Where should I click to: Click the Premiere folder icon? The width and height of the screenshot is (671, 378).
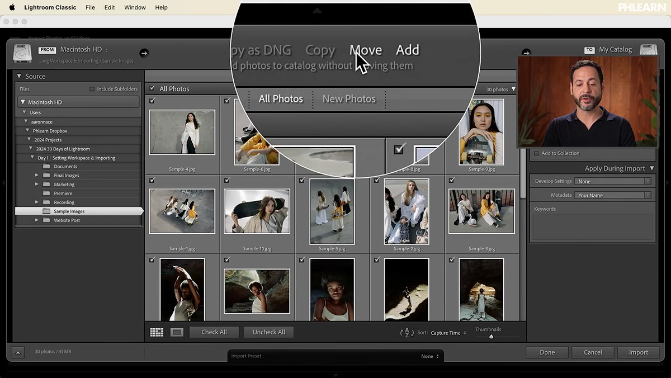pyautogui.click(x=46, y=193)
